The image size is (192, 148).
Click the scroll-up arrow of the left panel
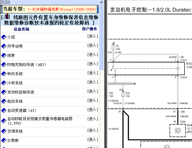point(101,2)
